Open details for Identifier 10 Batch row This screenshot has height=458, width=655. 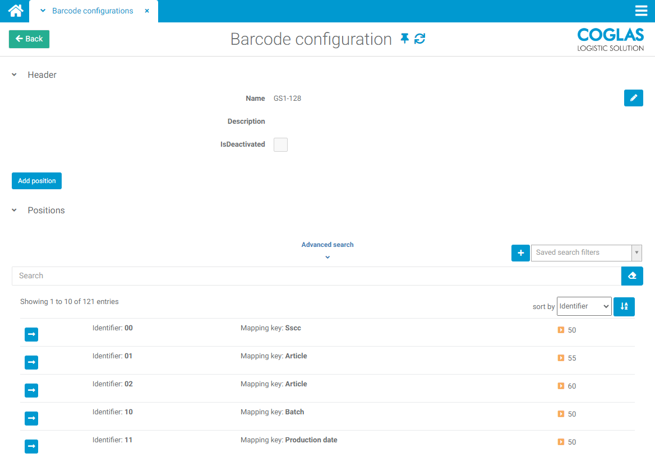pos(31,418)
